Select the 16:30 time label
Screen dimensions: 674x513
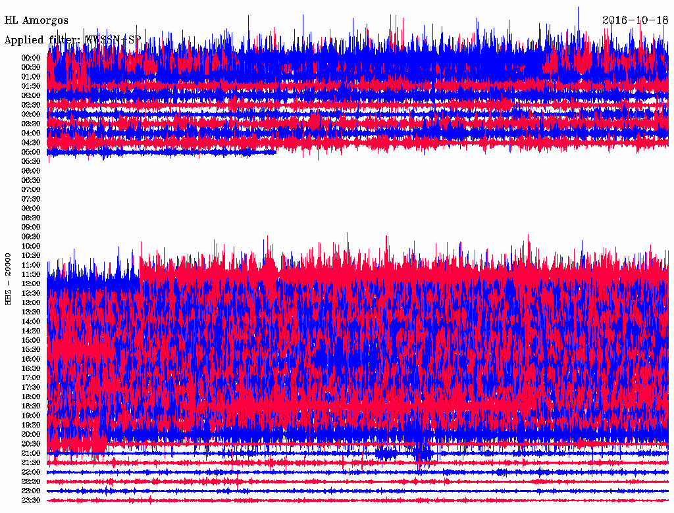[31, 368]
